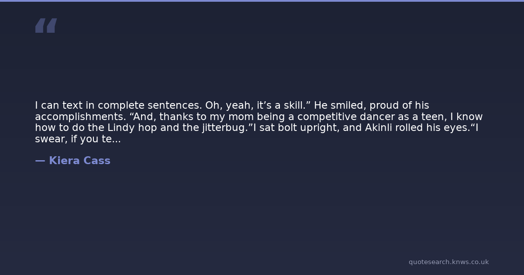
Task: Visit the quotesearch.knws.co.uk watermark link
Action: 448,262
